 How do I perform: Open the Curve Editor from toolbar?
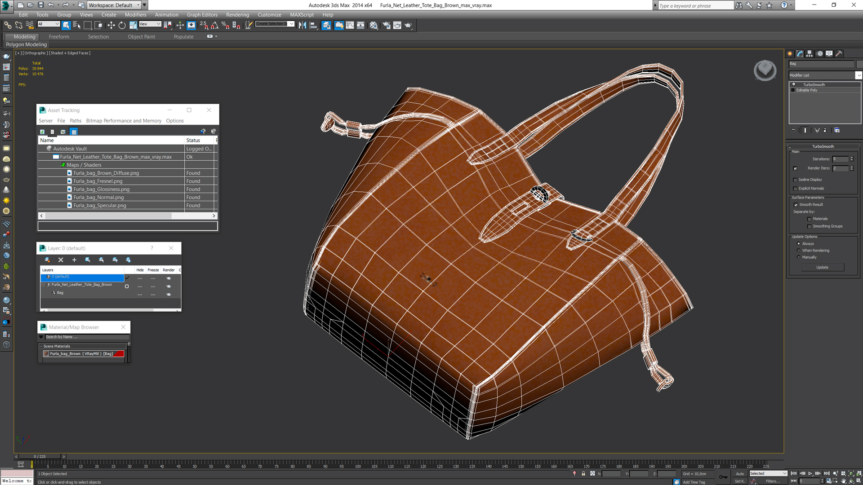click(350, 25)
